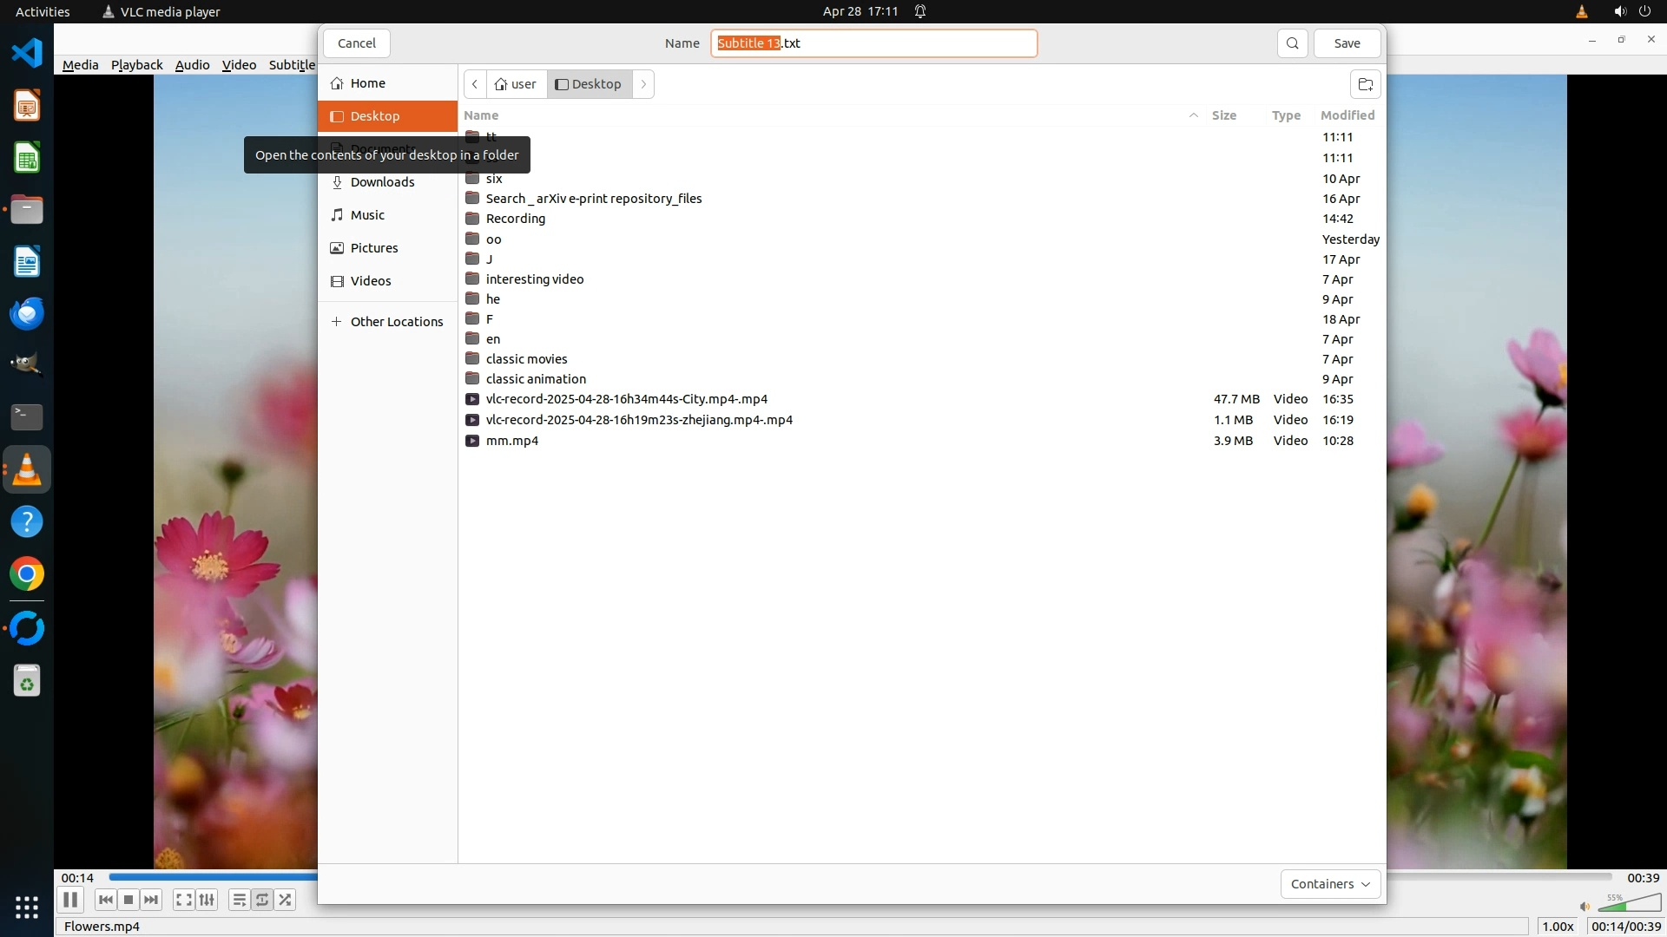
Task: Open the Playback menu
Action: point(136,65)
